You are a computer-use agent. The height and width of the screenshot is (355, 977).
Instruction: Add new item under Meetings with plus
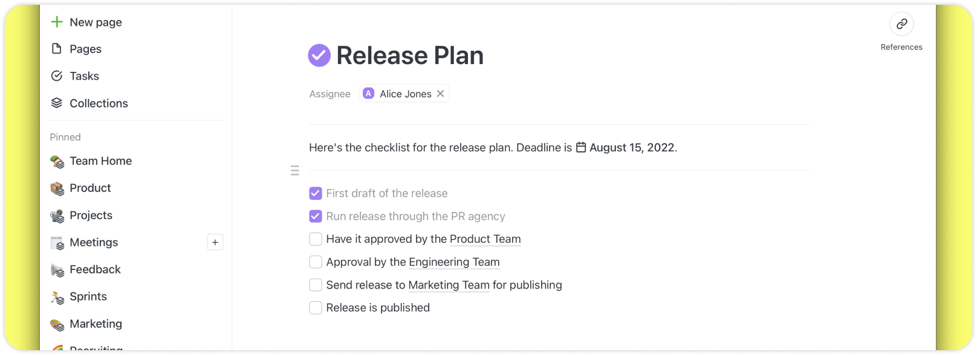pyautogui.click(x=215, y=243)
